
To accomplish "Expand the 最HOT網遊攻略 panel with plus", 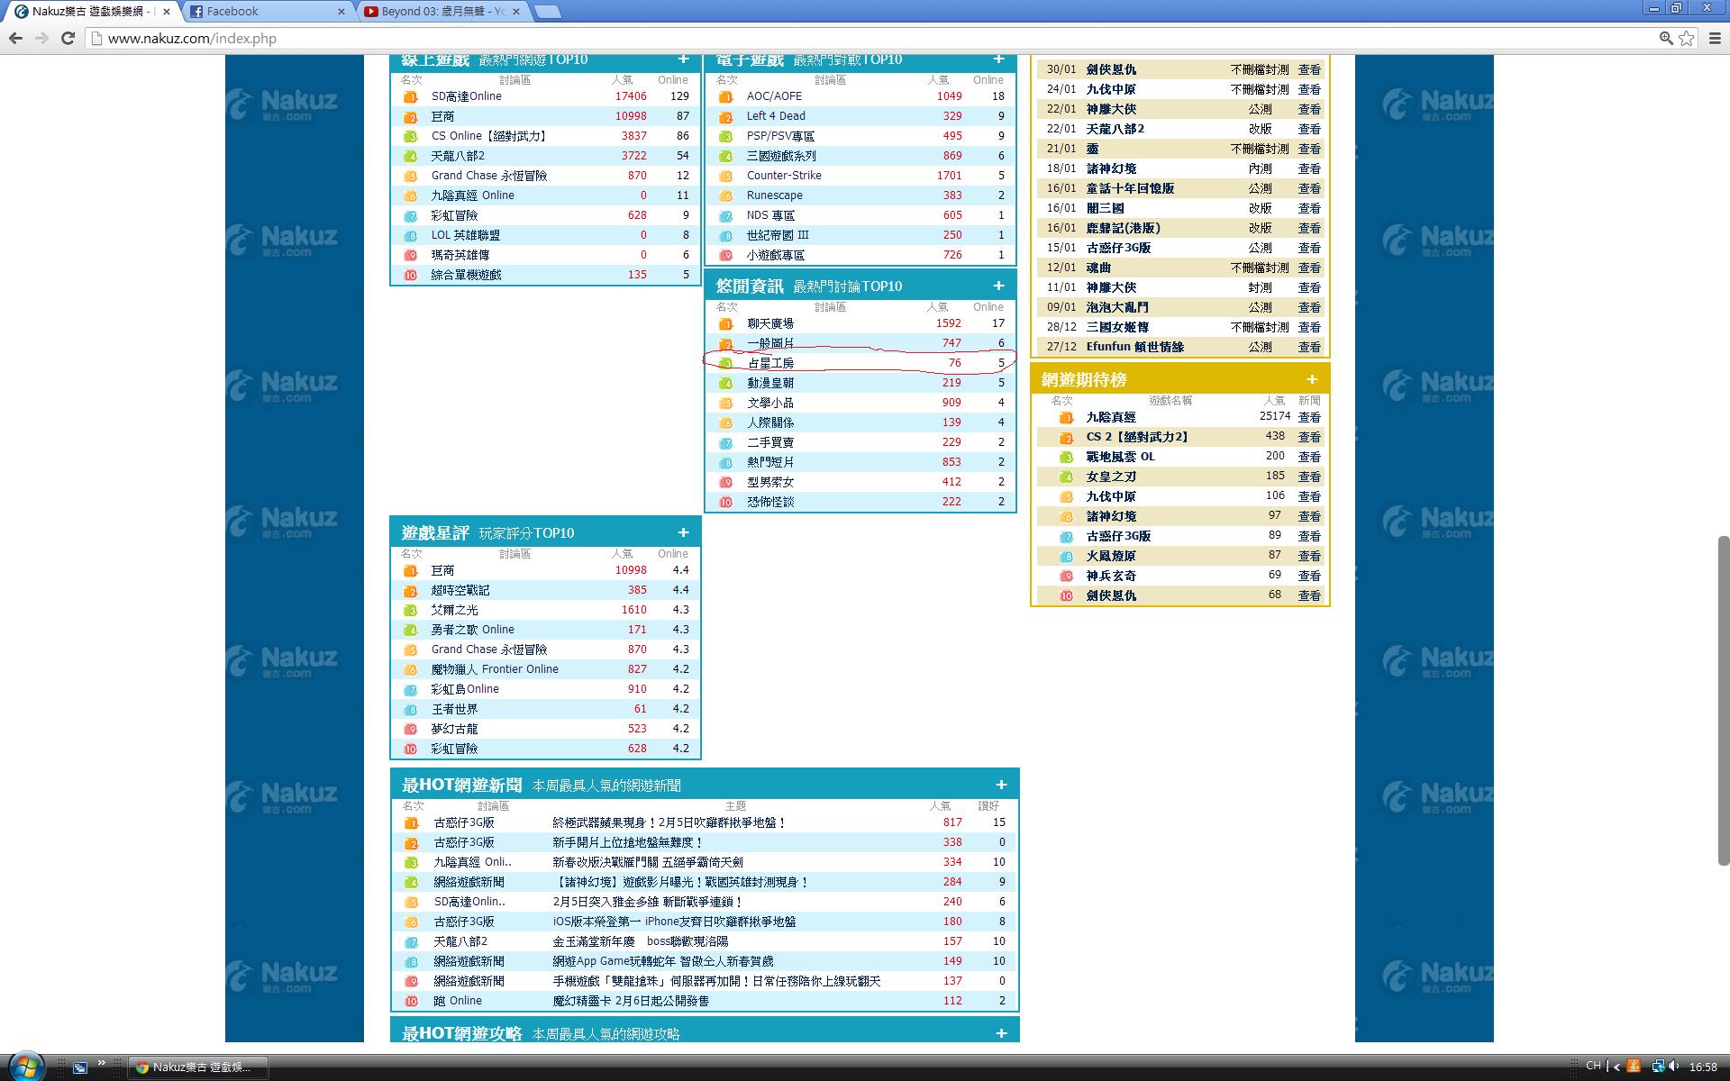I will click(x=1001, y=1033).
